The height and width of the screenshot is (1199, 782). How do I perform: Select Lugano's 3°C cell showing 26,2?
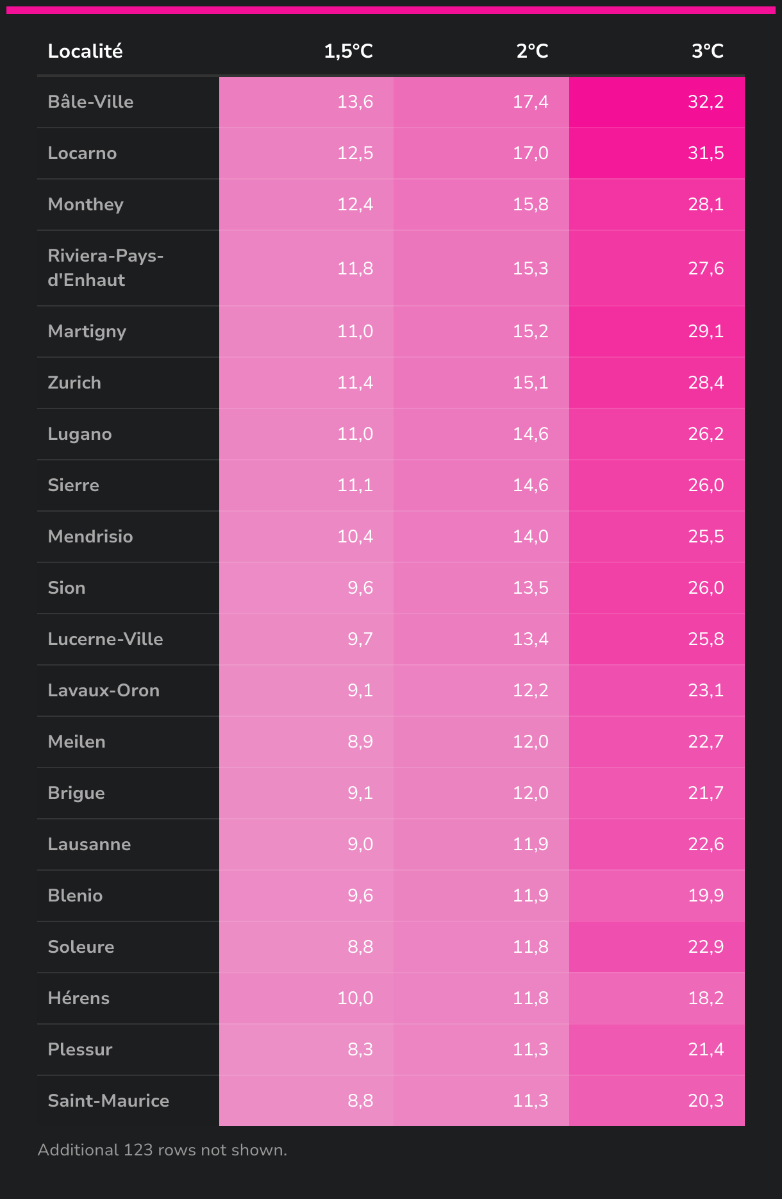(705, 434)
